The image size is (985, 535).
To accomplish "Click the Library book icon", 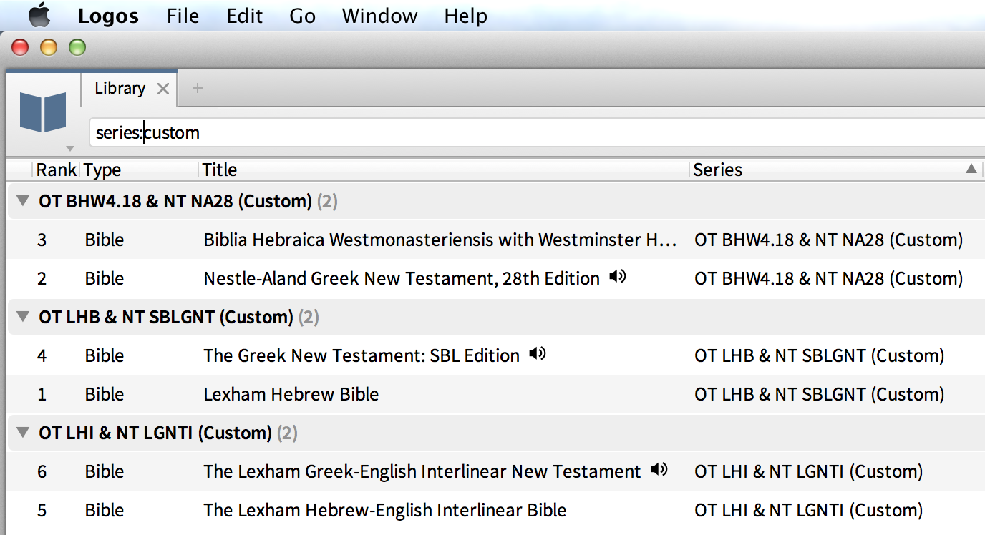I will (x=43, y=112).
